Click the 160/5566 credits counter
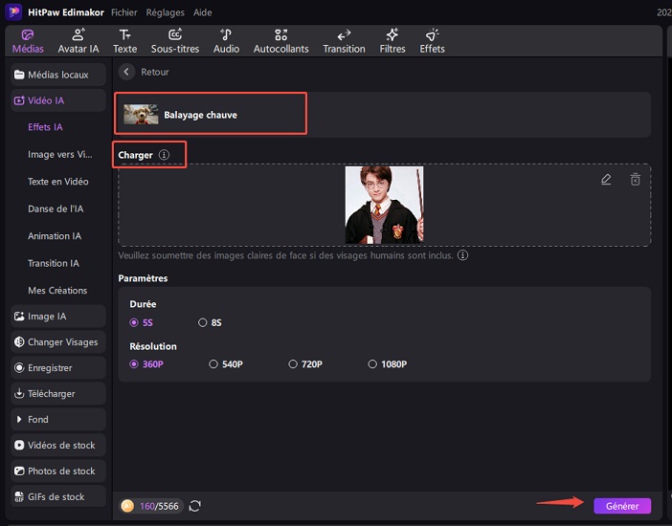Viewport: 672px width, 526px height. 159,506
